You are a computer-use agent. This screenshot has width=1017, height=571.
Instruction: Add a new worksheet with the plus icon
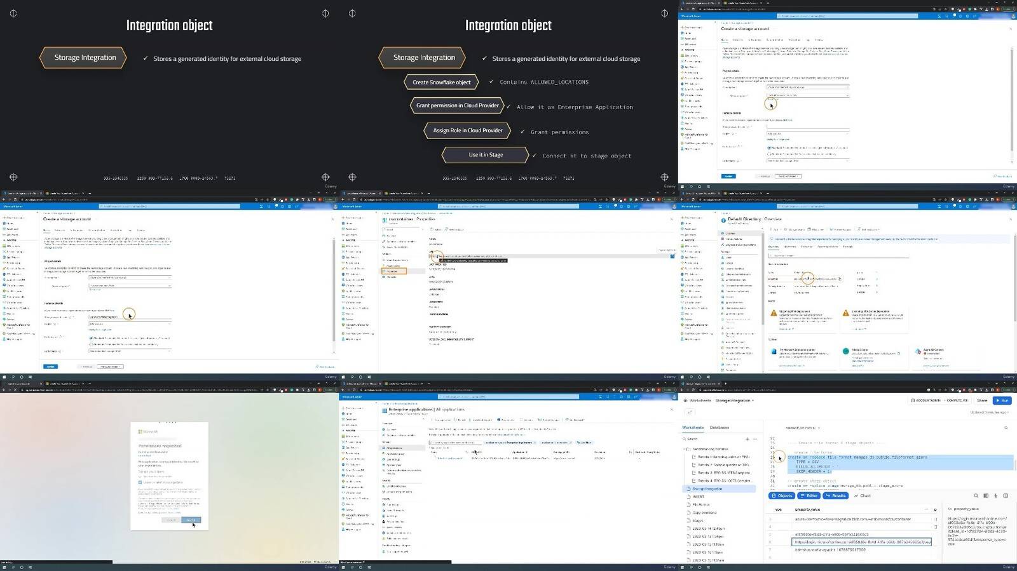[x=747, y=439]
